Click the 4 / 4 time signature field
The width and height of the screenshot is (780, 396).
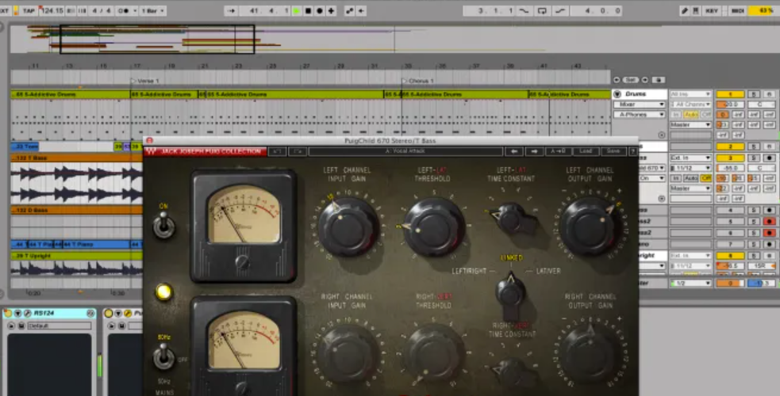[102, 10]
